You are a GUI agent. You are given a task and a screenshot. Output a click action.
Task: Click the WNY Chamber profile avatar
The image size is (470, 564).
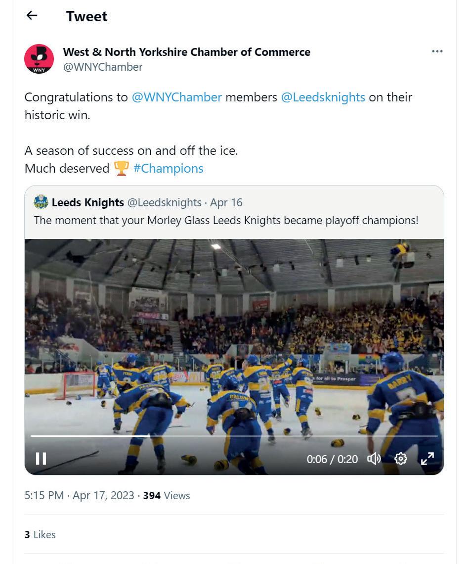tap(39, 59)
